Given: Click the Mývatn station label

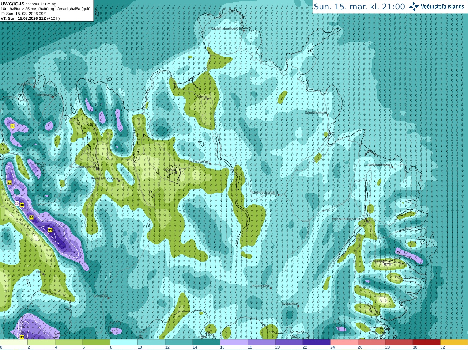Looking at the screenshot, I should (170, 170).
